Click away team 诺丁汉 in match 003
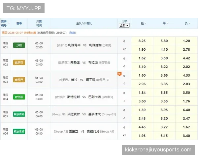 tap(91, 80)
